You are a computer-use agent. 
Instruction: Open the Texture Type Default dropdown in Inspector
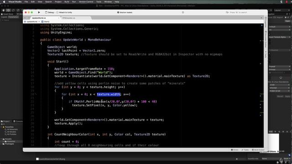tap(280, 27)
